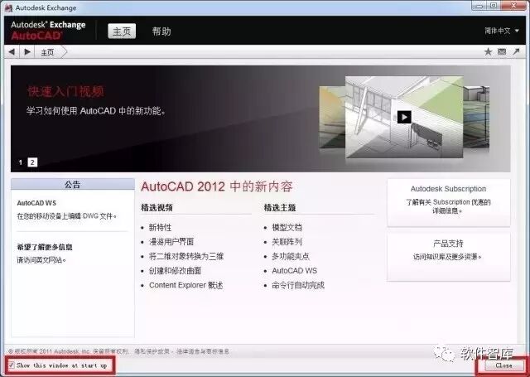Minimize the Autodesk Exchange window
Image resolution: width=530 pixels, height=377 pixels.
point(479,5)
